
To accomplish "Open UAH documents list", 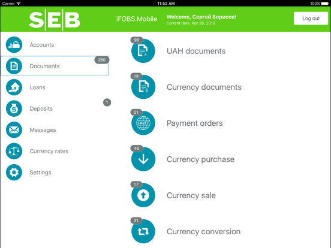I will pos(196,51).
